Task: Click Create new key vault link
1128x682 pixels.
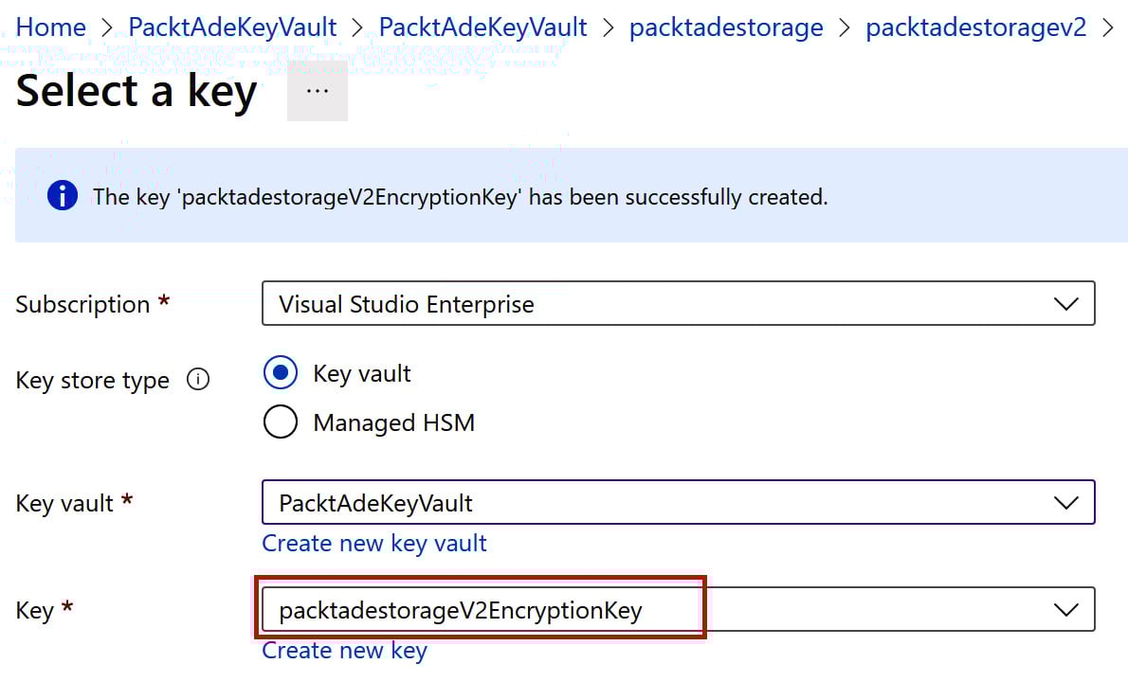Action: click(374, 543)
